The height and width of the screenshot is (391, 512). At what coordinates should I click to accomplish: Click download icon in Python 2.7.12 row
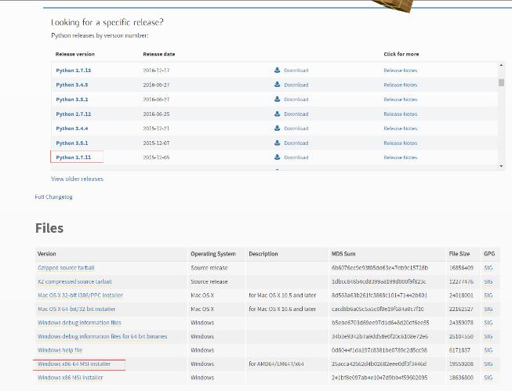tap(278, 114)
